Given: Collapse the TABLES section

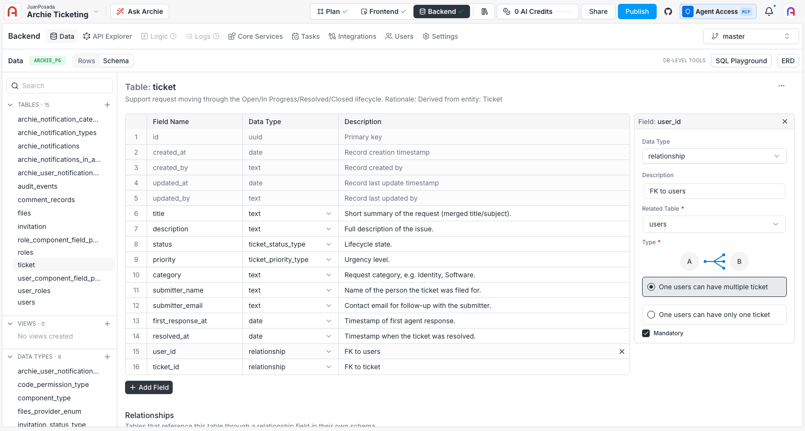Looking at the screenshot, I should click(x=10, y=105).
